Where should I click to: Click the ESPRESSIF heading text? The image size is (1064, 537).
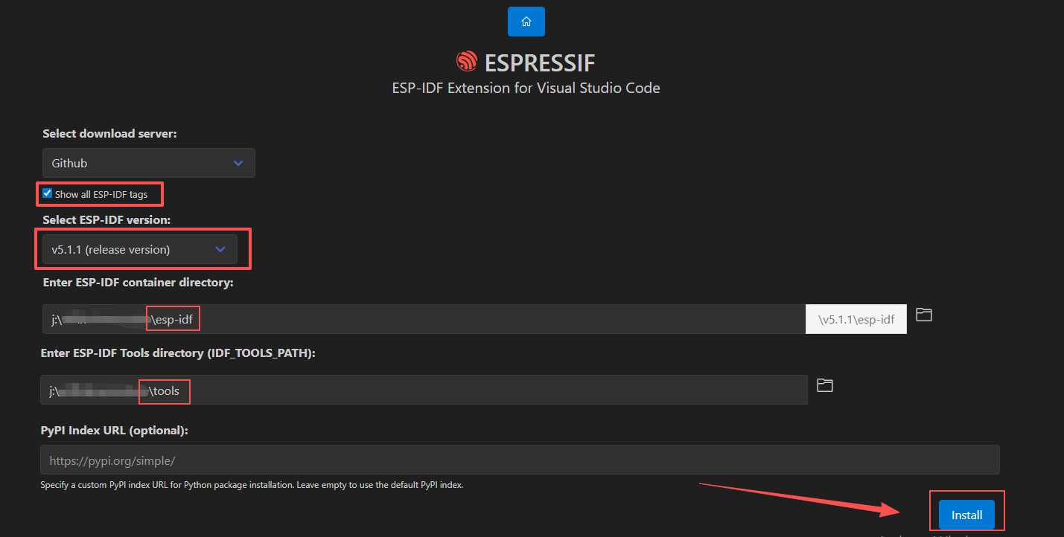coord(540,62)
